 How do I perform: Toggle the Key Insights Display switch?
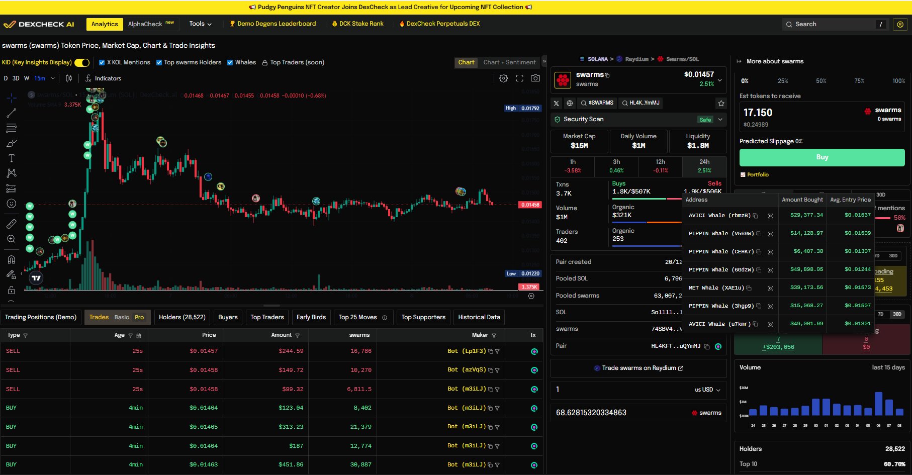(82, 63)
